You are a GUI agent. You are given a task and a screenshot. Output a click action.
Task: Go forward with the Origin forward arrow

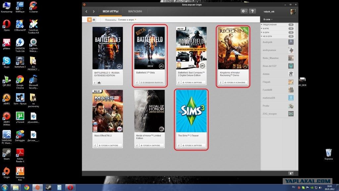click(x=94, y=12)
